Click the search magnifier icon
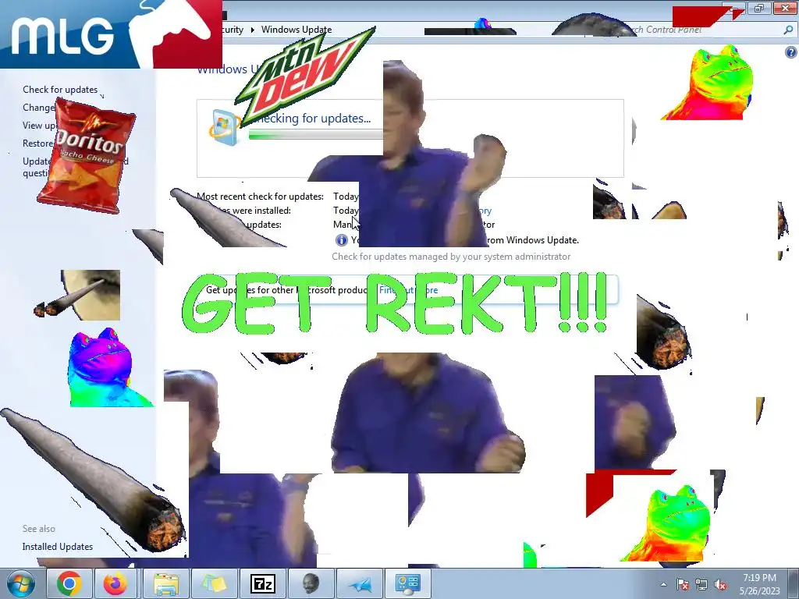Screen dimensions: 799x599 tap(788, 30)
